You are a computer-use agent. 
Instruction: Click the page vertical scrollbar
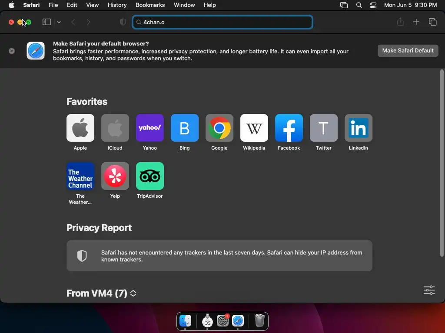[442, 163]
